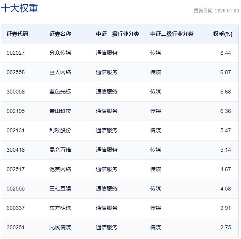This screenshot has width=241, height=239.
Task: Click the 中证二级行业分类 column header
Action: point(172,34)
